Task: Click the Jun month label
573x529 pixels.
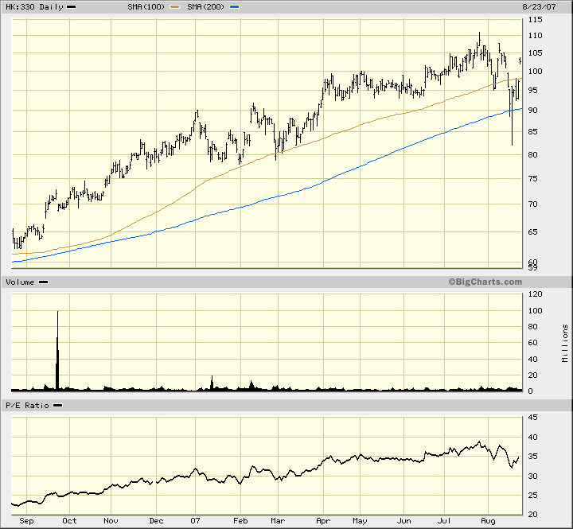Action: (x=403, y=520)
